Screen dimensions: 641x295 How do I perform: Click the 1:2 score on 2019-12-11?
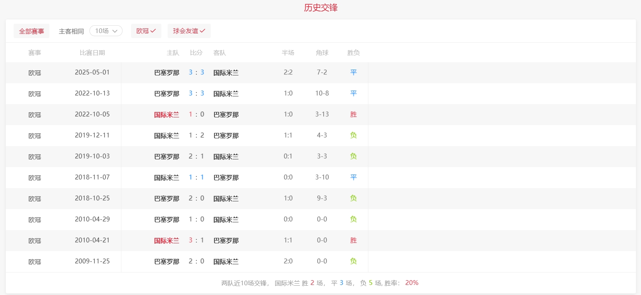tap(196, 135)
